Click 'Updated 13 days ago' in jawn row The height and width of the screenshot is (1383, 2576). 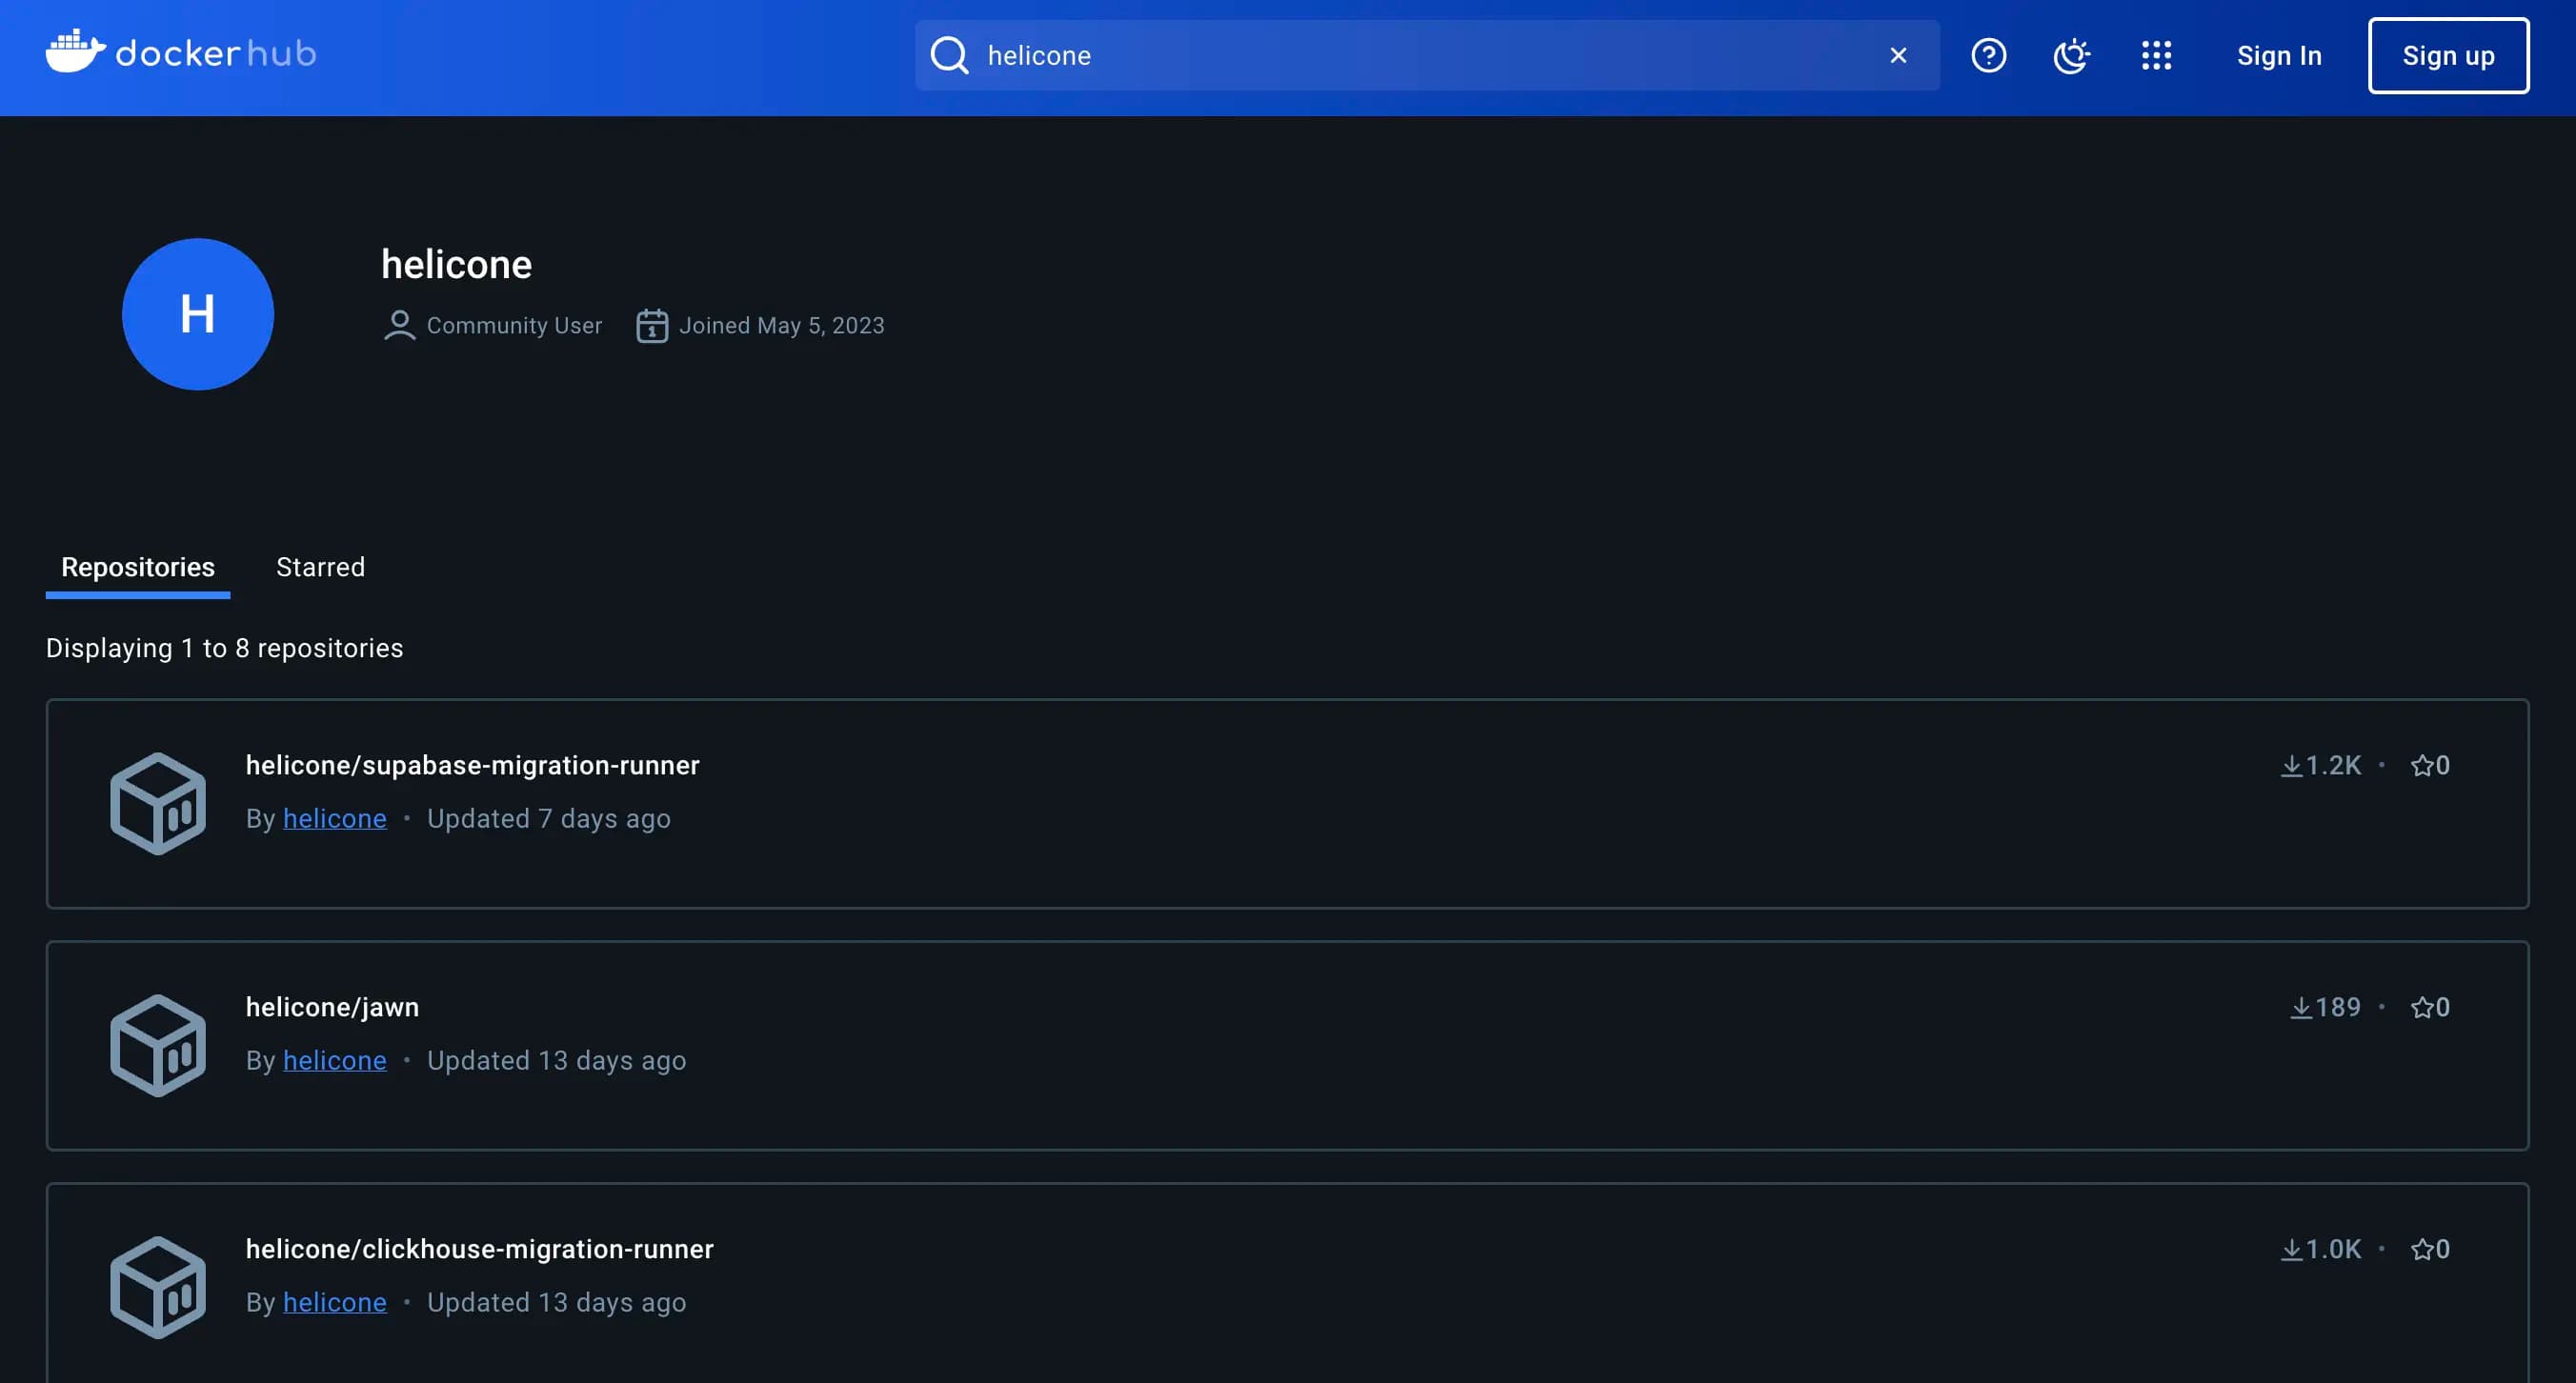(x=556, y=1060)
